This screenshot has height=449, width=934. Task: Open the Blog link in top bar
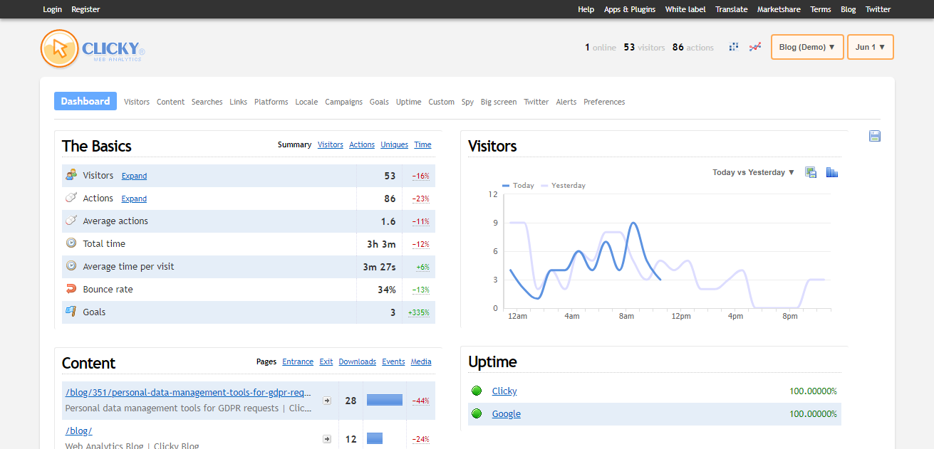click(x=849, y=9)
